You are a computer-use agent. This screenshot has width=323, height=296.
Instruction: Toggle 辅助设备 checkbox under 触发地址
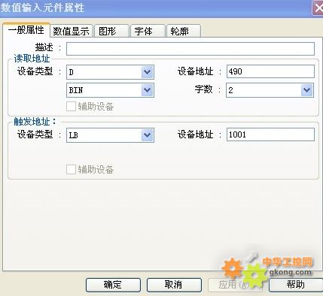pyautogui.click(x=71, y=170)
